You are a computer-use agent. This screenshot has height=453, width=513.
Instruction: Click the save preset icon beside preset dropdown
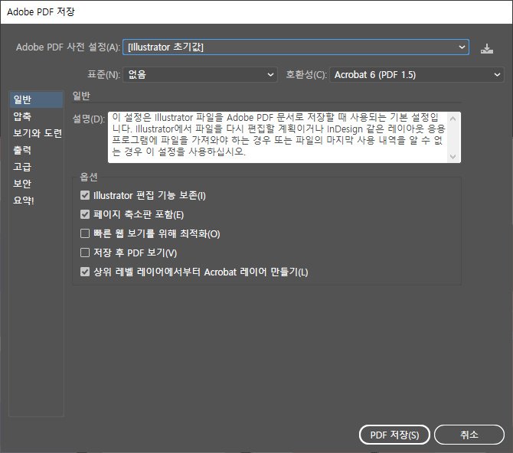[x=487, y=47]
